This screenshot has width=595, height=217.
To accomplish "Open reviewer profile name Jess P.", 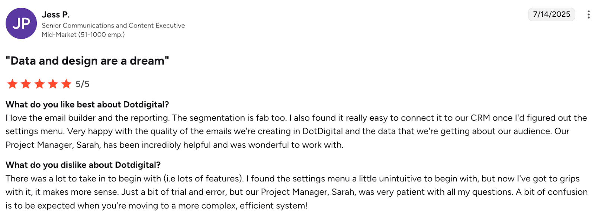I will pyautogui.click(x=56, y=14).
